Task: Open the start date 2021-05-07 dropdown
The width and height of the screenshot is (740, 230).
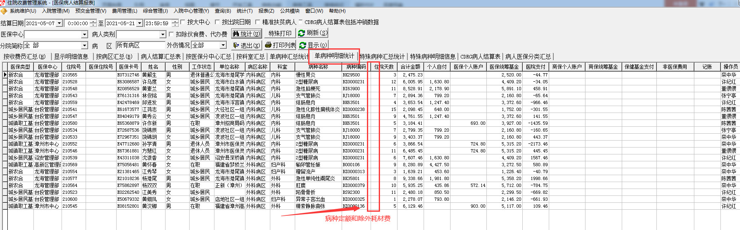Action: tap(60, 23)
